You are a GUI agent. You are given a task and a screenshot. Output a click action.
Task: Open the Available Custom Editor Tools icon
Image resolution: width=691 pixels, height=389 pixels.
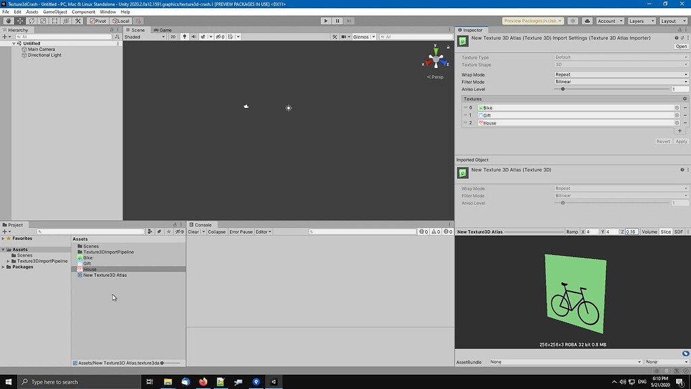point(78,20)
